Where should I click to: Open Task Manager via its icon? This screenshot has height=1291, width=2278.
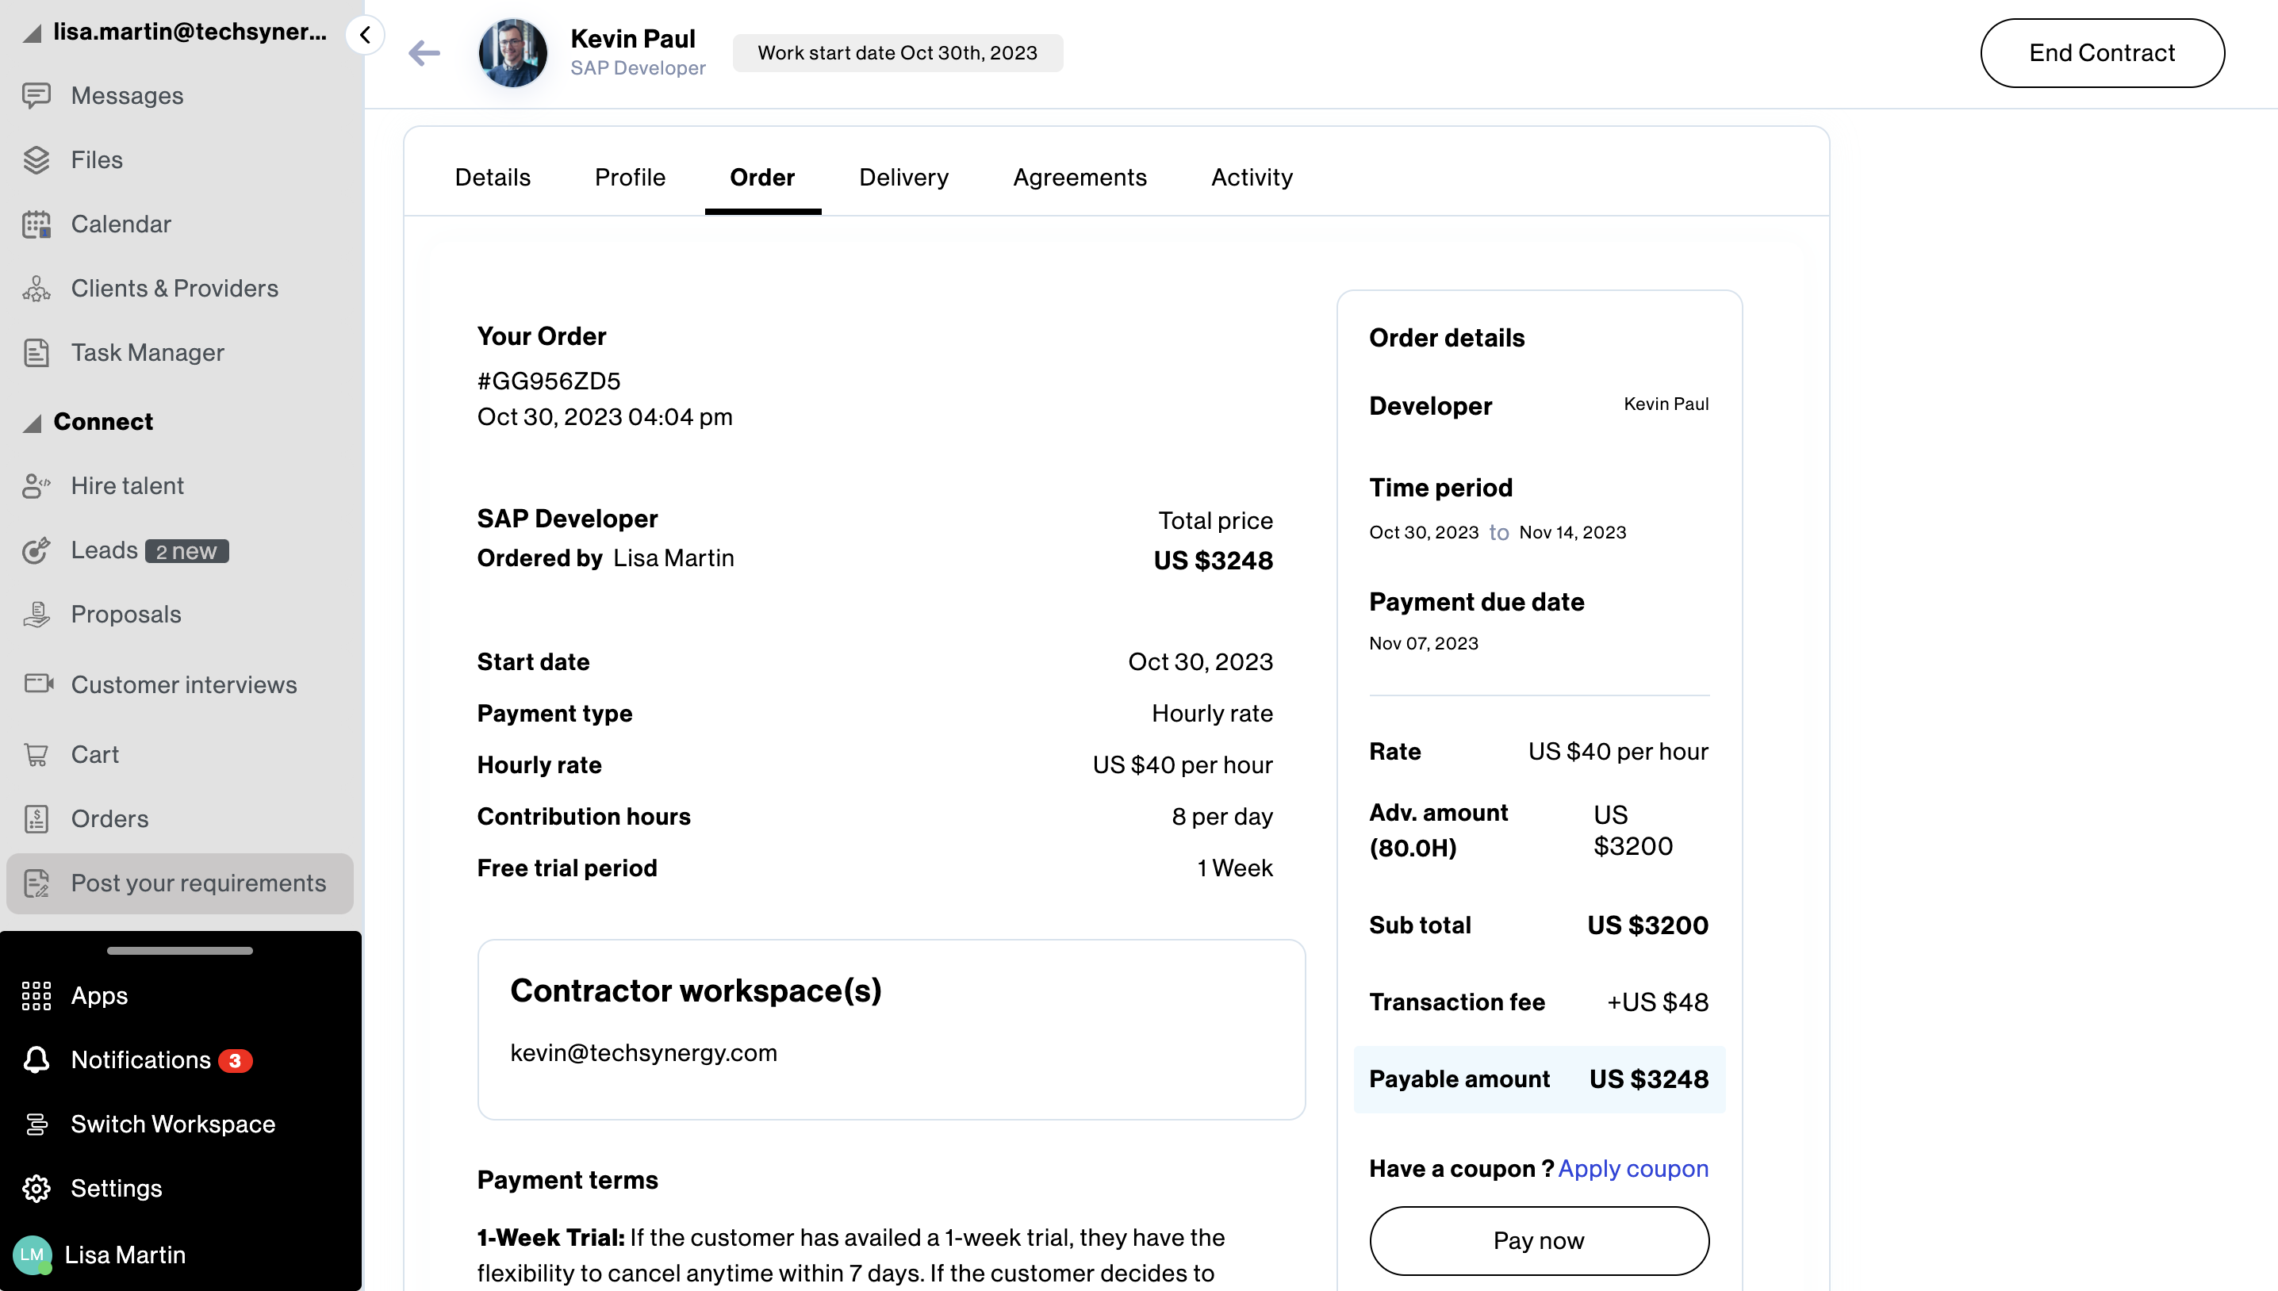pos(36,353)
